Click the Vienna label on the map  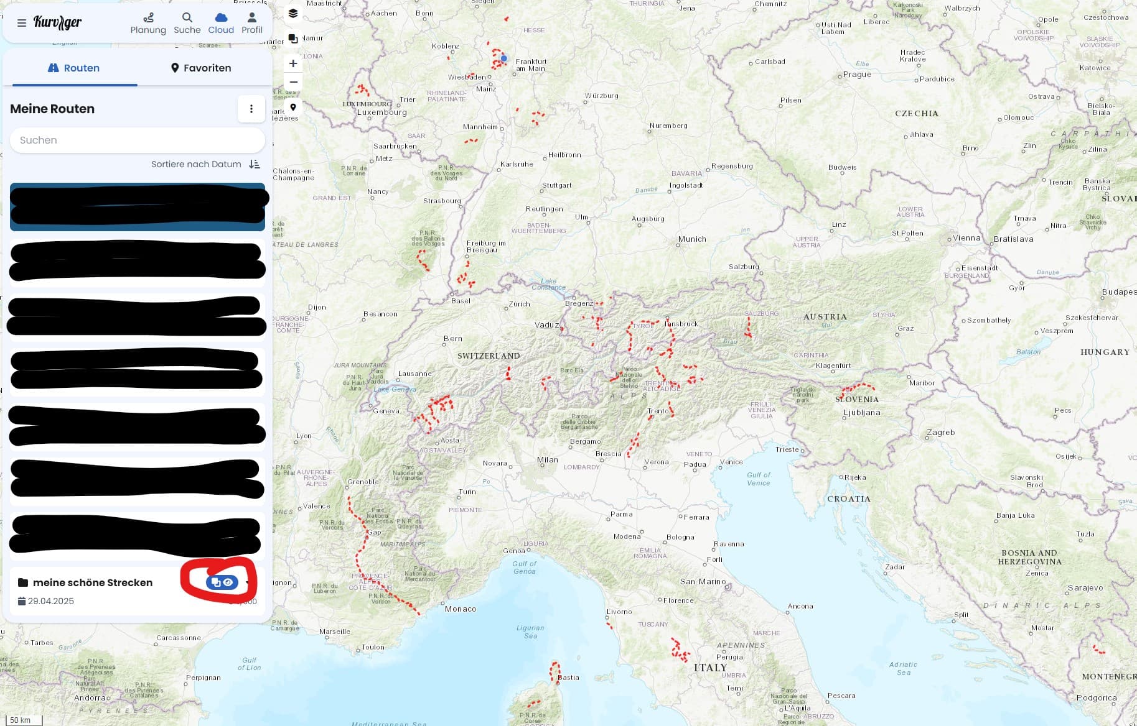(966, 238)
